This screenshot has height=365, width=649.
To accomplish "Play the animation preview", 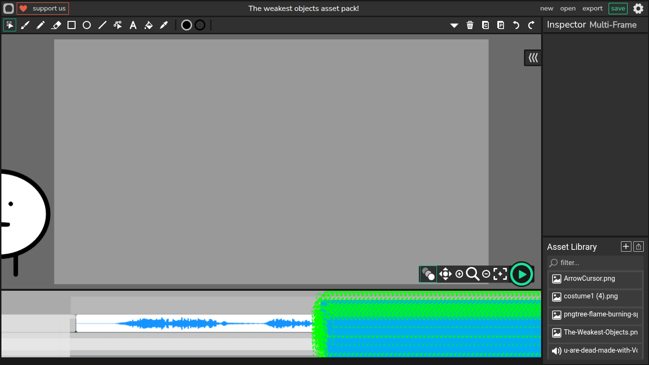I will coord(522,274).
